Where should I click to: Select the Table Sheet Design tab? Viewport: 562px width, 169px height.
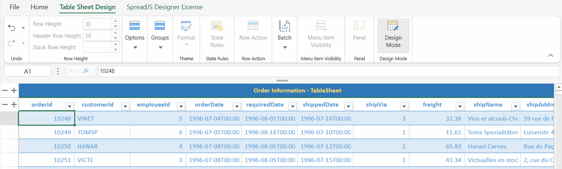coord(87,7)
